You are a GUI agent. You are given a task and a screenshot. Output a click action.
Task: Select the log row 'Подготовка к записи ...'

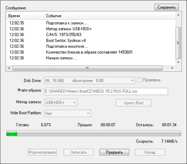91,23
